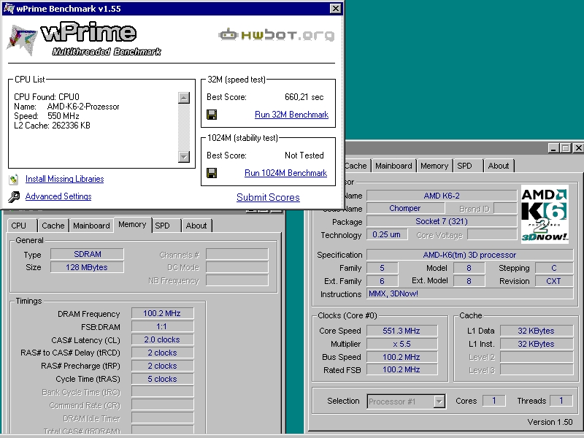Click the Rated FSB 100.2 MHz value
This screenshot has height=438, width=584.
click(x=401, y=369)
